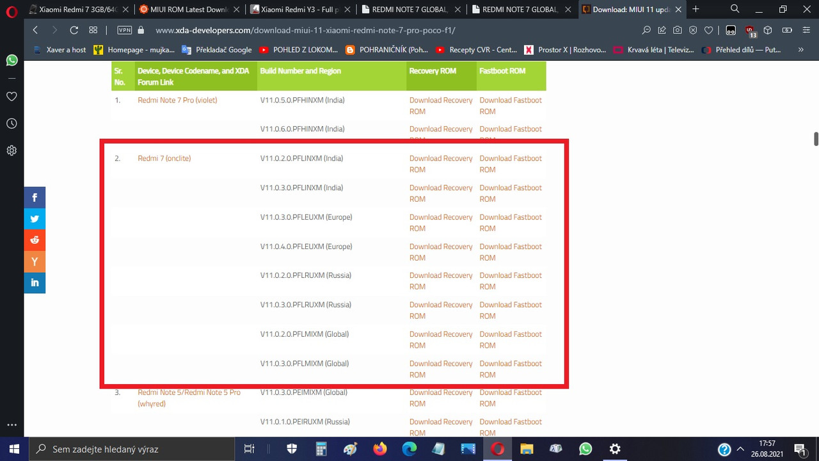
Task: Open Přehled dílů bookmark
Action: pyautogui.click(x=742, y=49)
